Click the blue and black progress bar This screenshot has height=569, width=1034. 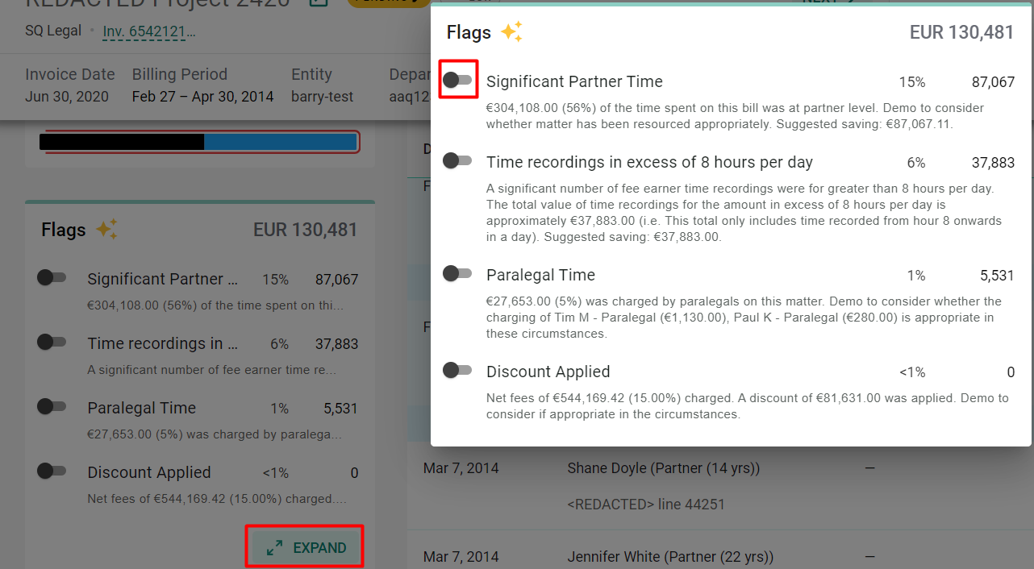point(198,142)
